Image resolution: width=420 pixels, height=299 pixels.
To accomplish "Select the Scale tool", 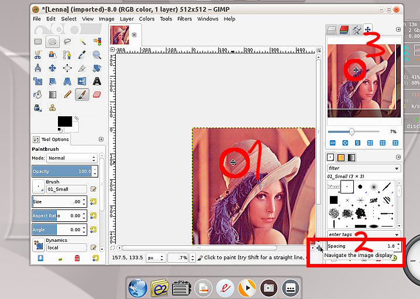I will [x=38, y=81].
